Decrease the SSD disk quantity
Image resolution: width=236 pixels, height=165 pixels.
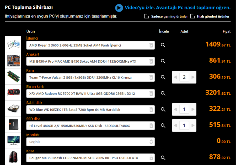coord(175,126)
